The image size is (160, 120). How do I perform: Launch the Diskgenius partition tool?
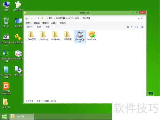click(6, 88)
